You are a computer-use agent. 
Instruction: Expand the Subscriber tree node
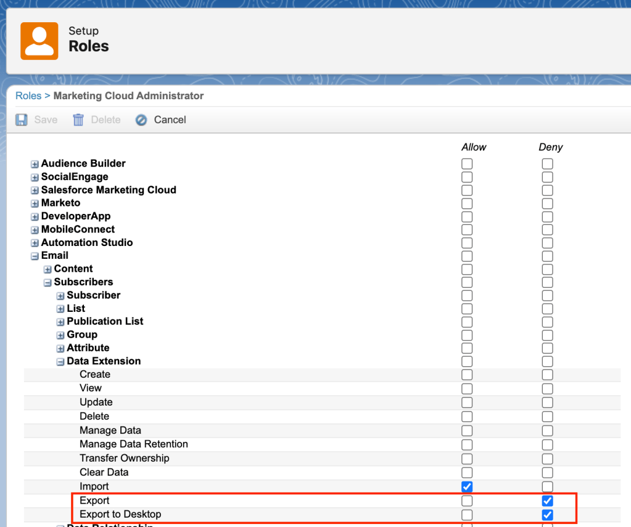[x=60, y=295]
